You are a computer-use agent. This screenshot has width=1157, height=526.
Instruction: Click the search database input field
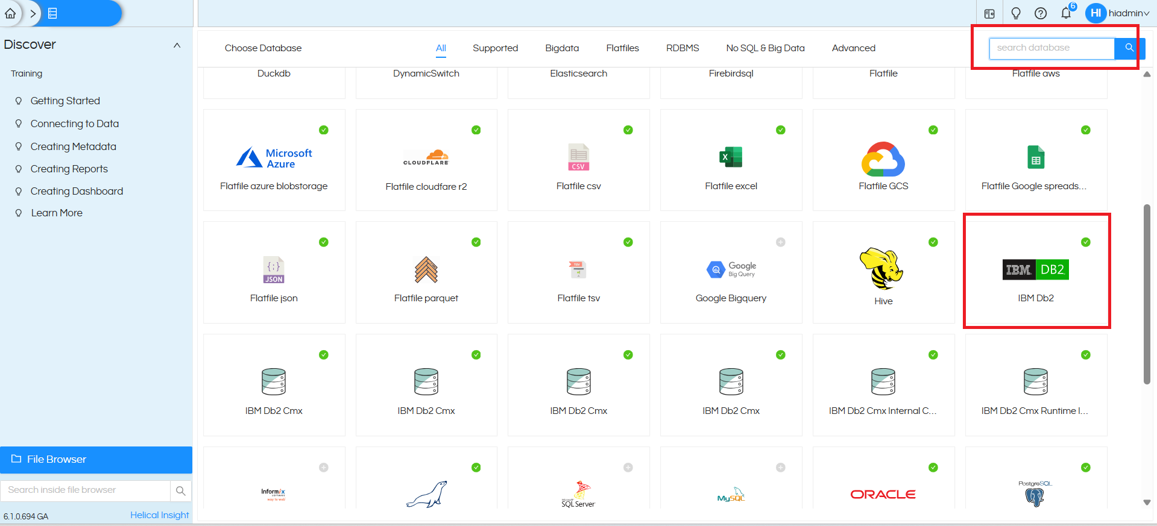[x=1051, y=48]
